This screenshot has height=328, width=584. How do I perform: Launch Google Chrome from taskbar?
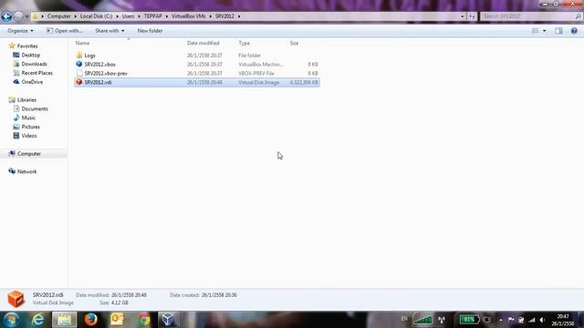[x=144, y=320]
